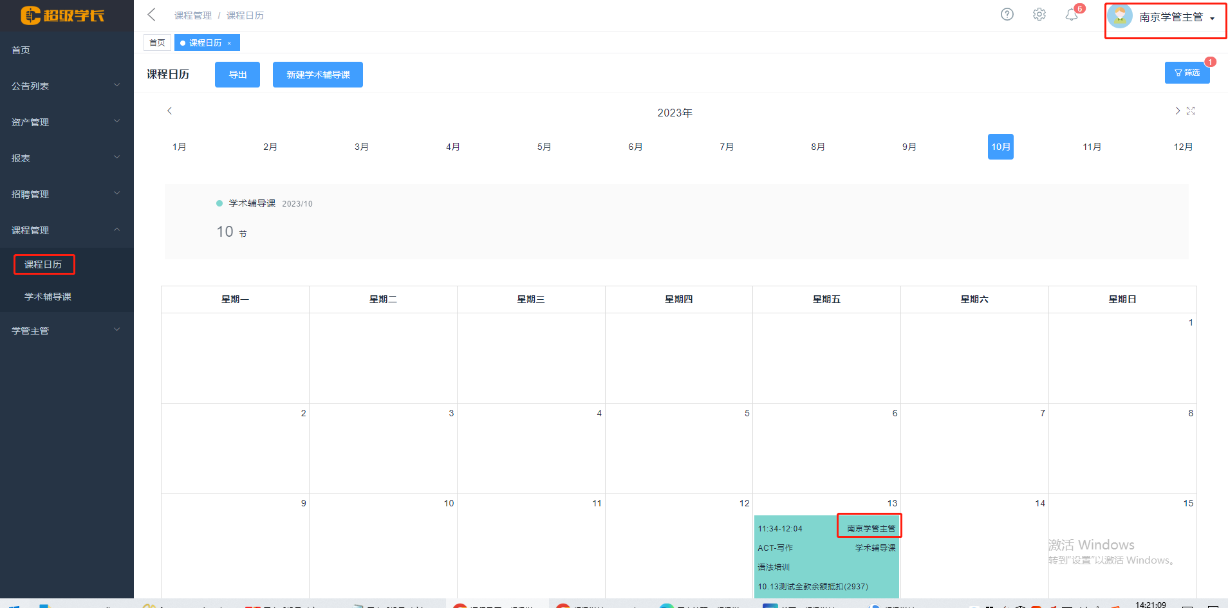Viewport: 1228px width, 608px height.
Task: Switch to the 首页 tab
Action: [x=157, y=43]
